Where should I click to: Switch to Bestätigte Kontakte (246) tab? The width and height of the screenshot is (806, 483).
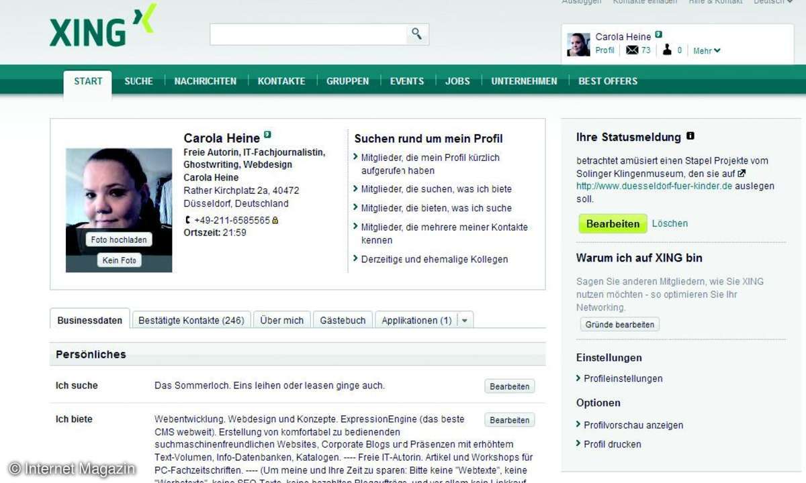(x=191, y=321)
